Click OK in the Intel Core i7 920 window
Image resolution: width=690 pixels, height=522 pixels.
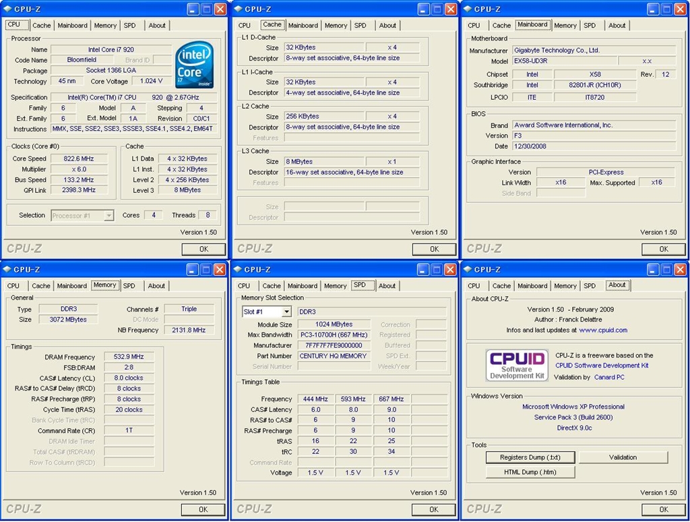coord(203,250)
